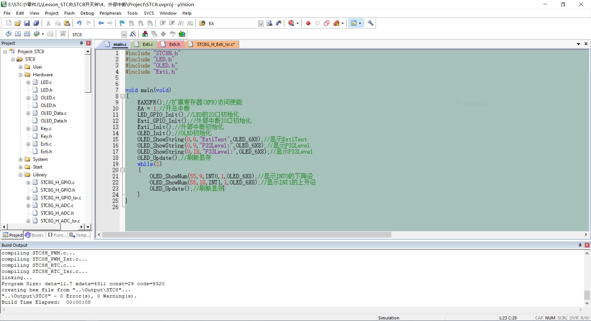Collapse the while loop code fold at line 20
The image size is (591, 321).
122,170
